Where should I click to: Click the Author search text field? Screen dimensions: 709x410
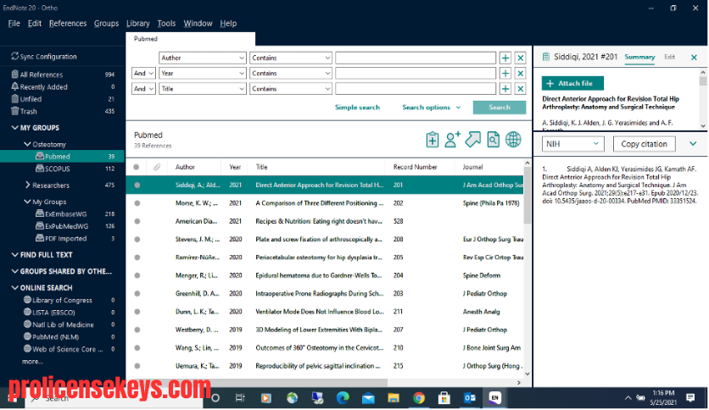pos(416,58)
